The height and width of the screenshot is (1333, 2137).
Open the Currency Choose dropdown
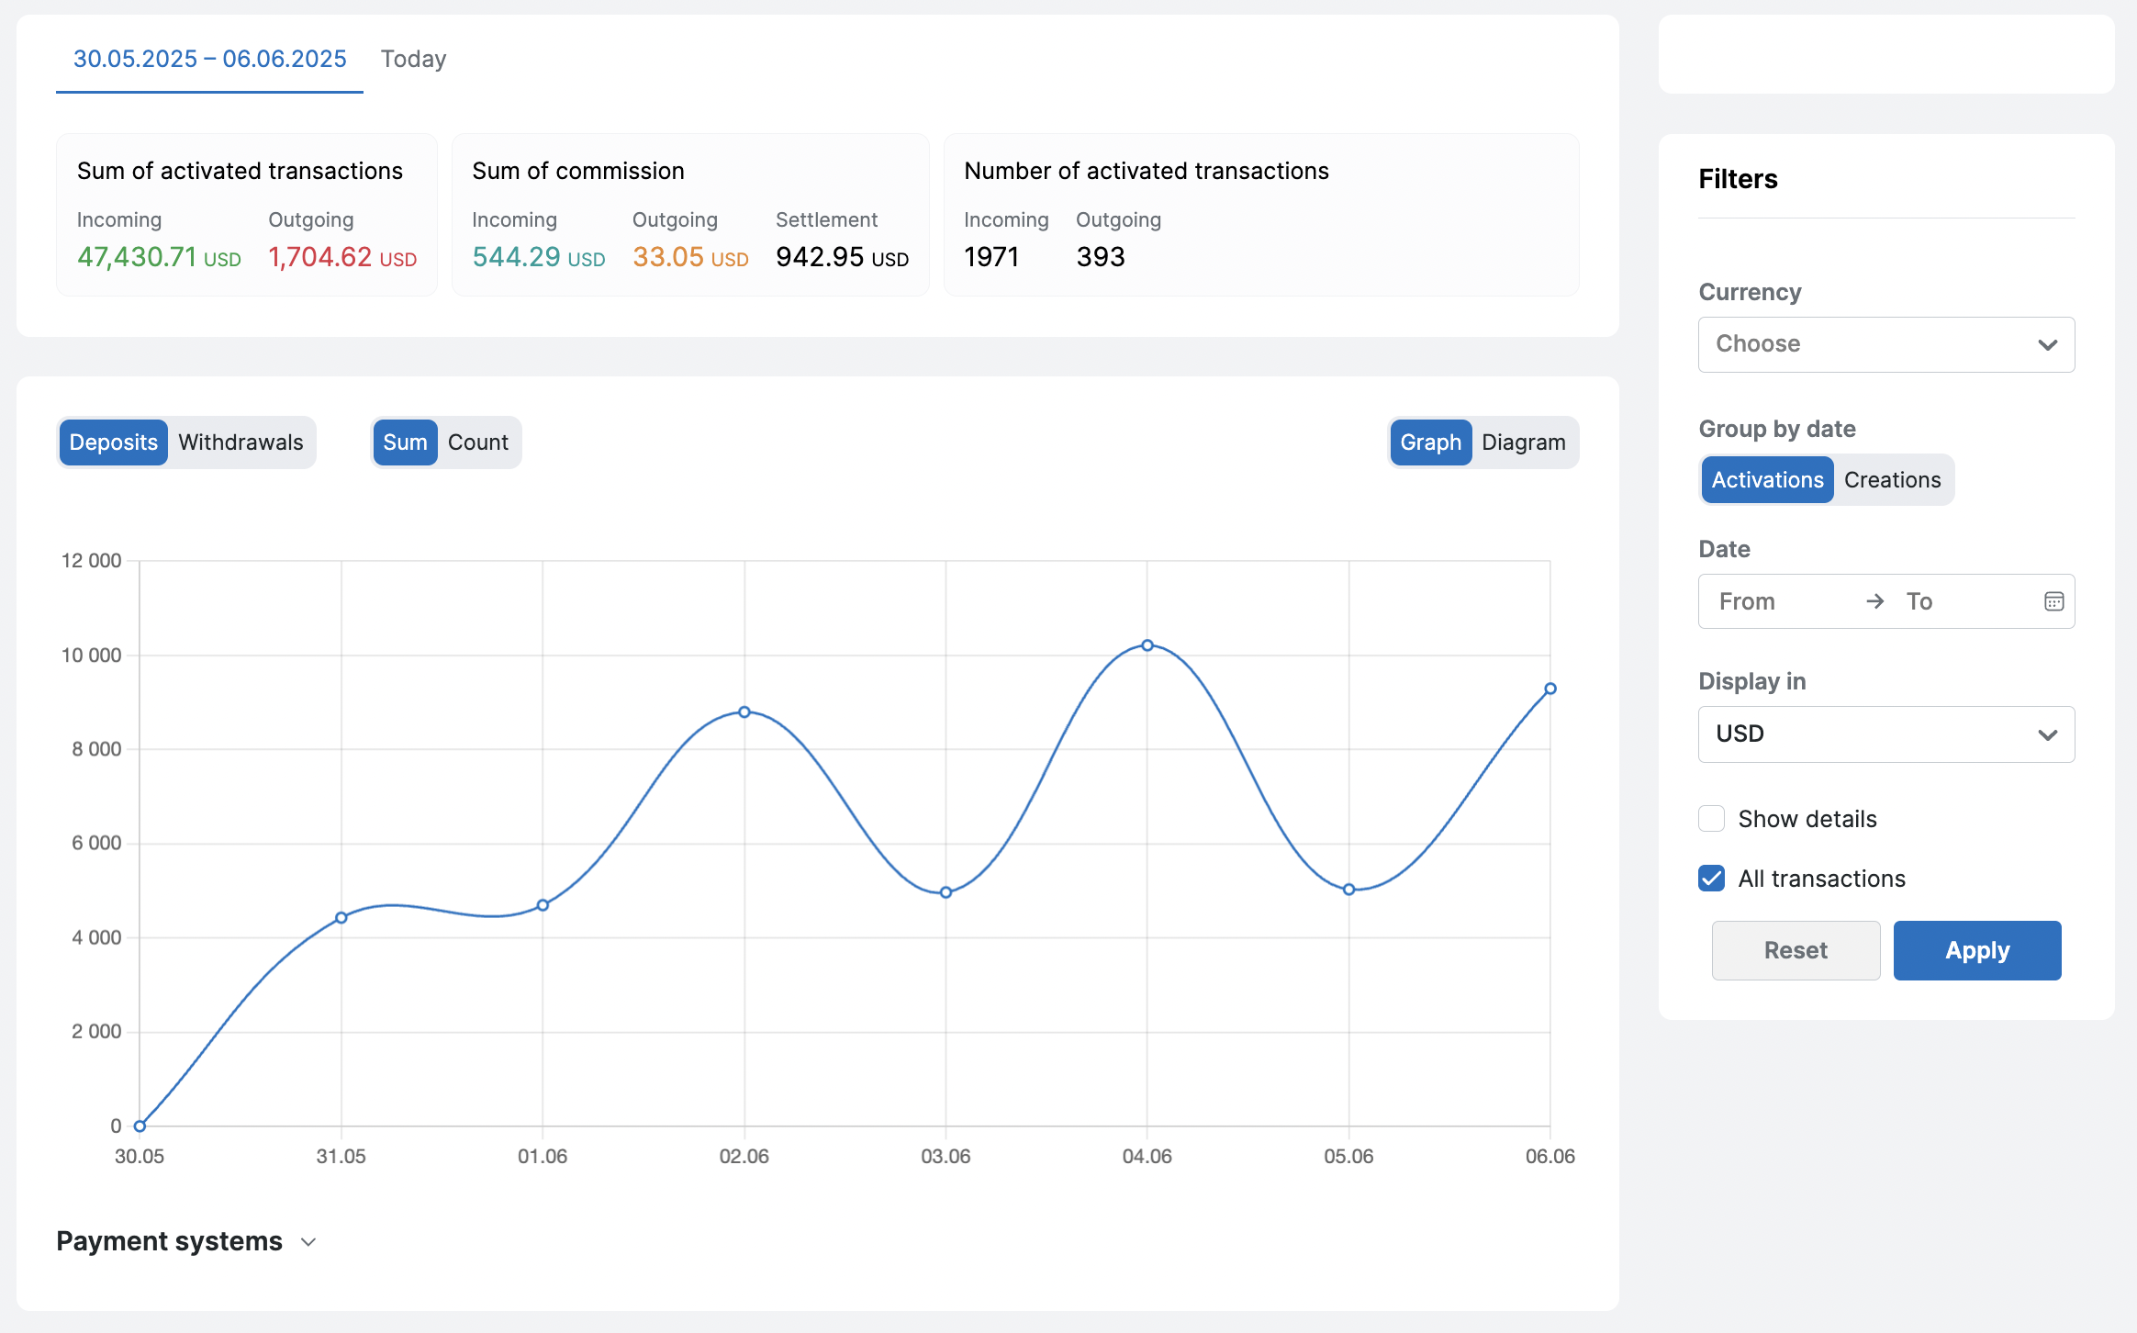[1873, 345]
